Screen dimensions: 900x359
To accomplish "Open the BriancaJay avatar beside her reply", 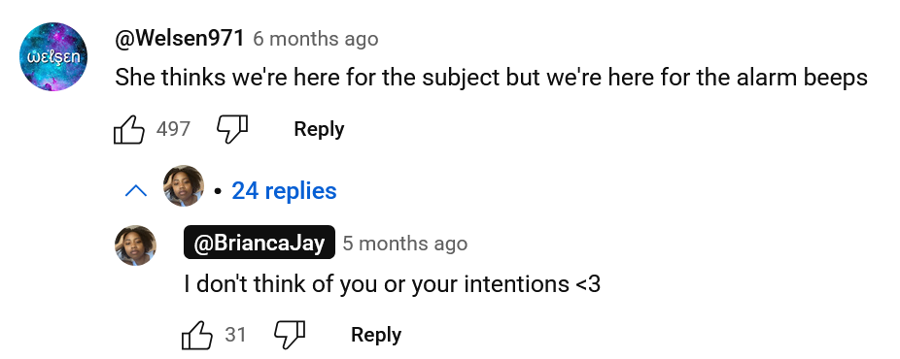I will tap(135, 245).
